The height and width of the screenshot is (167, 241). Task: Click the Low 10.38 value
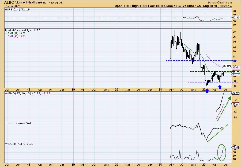point(155,6)
